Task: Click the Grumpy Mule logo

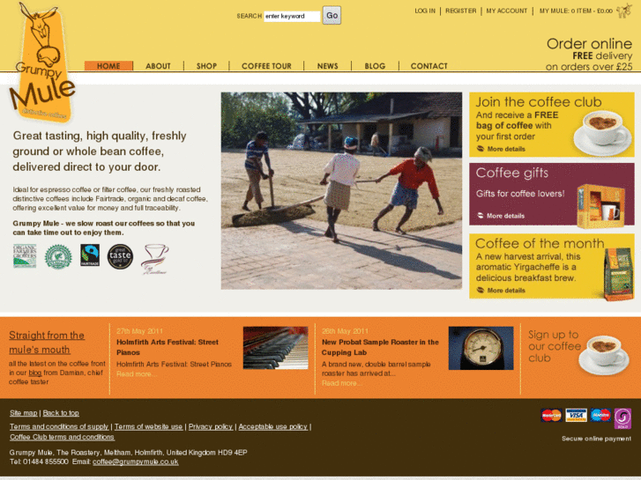Action: click(41, 63)
